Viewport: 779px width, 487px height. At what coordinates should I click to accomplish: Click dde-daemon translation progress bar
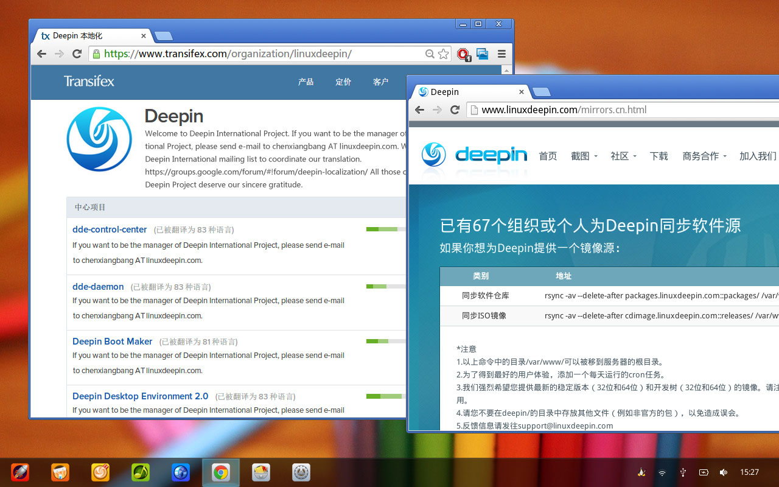(386, 286)
